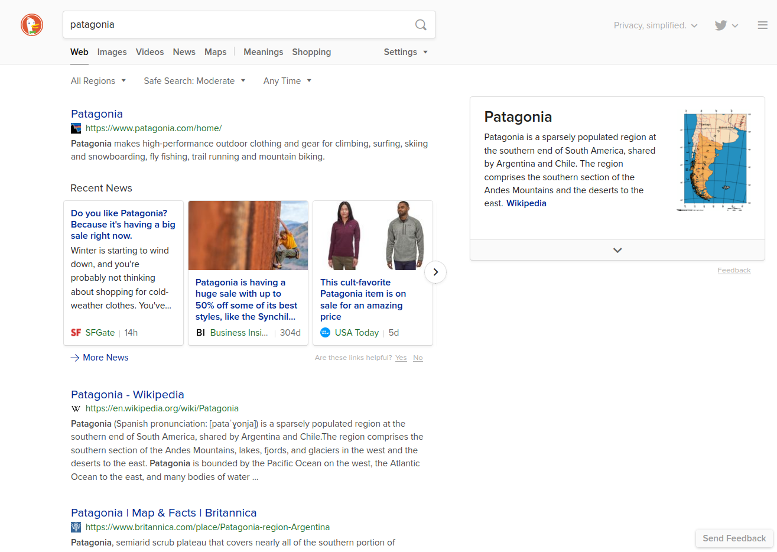Open the Settings dropdown
The height and width of the screenshot is (552, 777).
(x=405, y=52)
